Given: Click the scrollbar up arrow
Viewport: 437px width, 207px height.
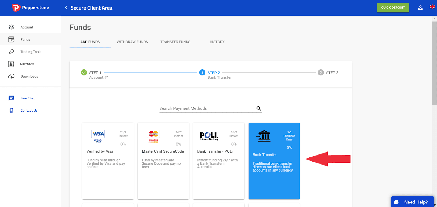Looking at the screenshot, I should coord(434,19).
